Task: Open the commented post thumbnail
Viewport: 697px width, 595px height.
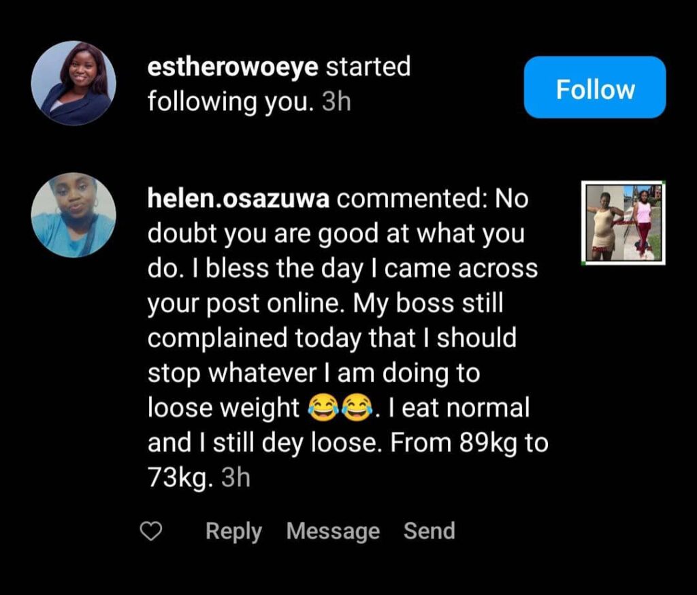Action: (x=623, y=223)
